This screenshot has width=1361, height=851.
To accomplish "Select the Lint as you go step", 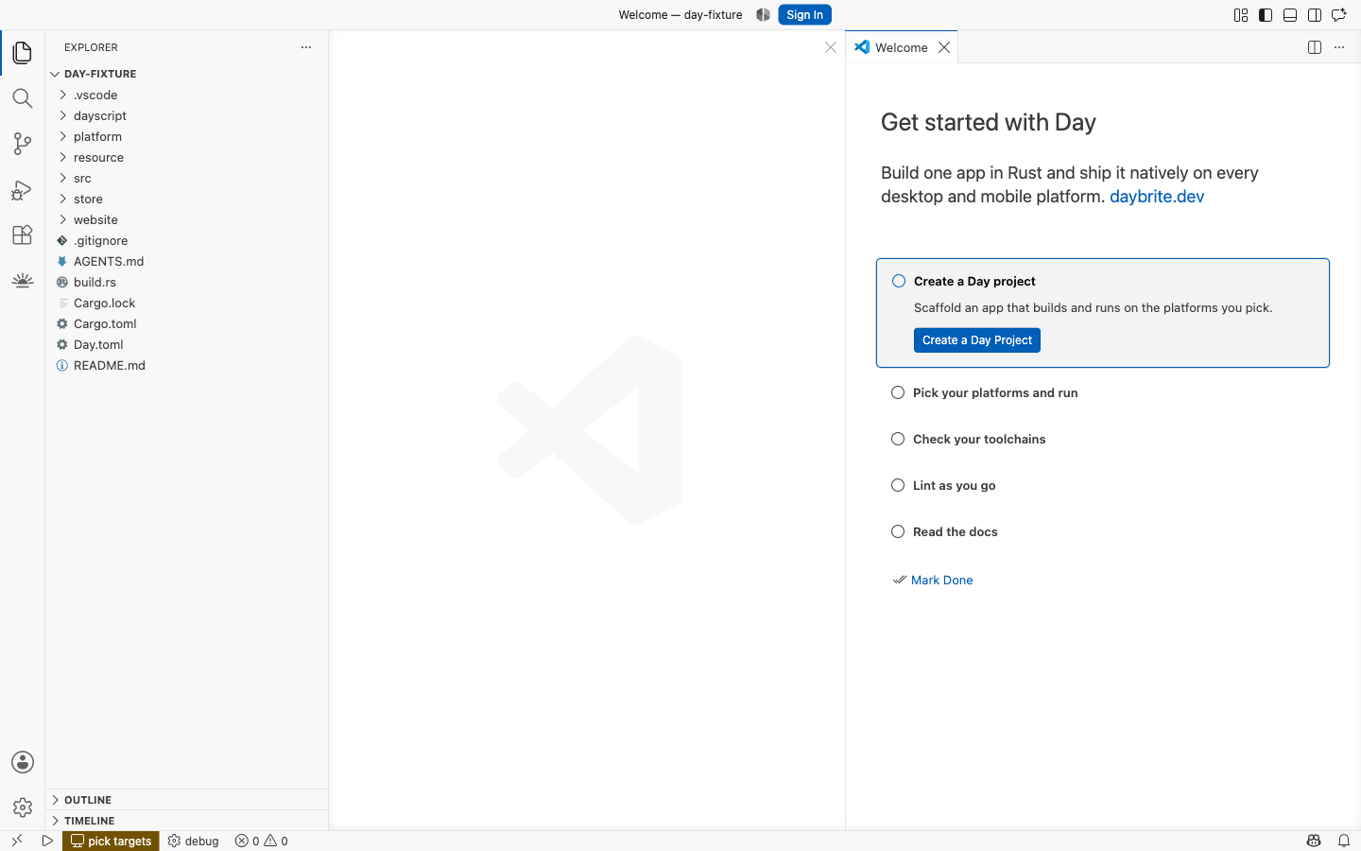I will click(955, 485).
